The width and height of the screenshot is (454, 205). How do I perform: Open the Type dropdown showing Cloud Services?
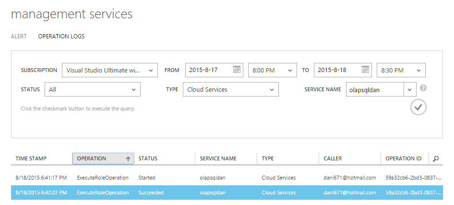tap(272, 89)
